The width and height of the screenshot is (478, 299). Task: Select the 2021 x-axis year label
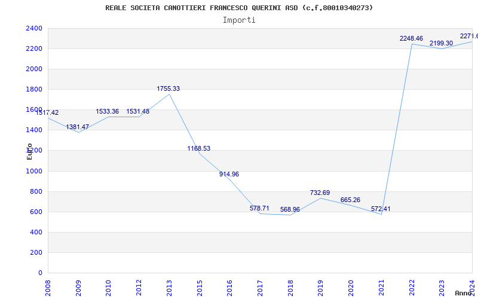pos(381,288)
